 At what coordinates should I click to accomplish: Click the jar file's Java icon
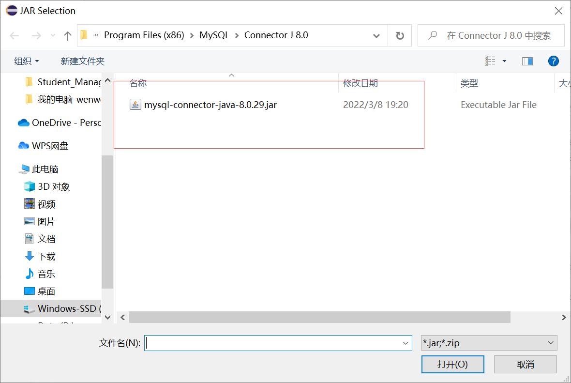click(x=135, y=105)
